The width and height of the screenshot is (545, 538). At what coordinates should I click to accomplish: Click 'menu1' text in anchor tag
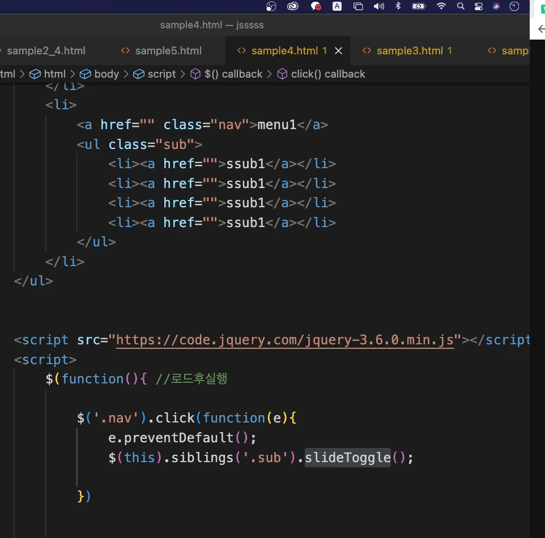click(276, 125)
